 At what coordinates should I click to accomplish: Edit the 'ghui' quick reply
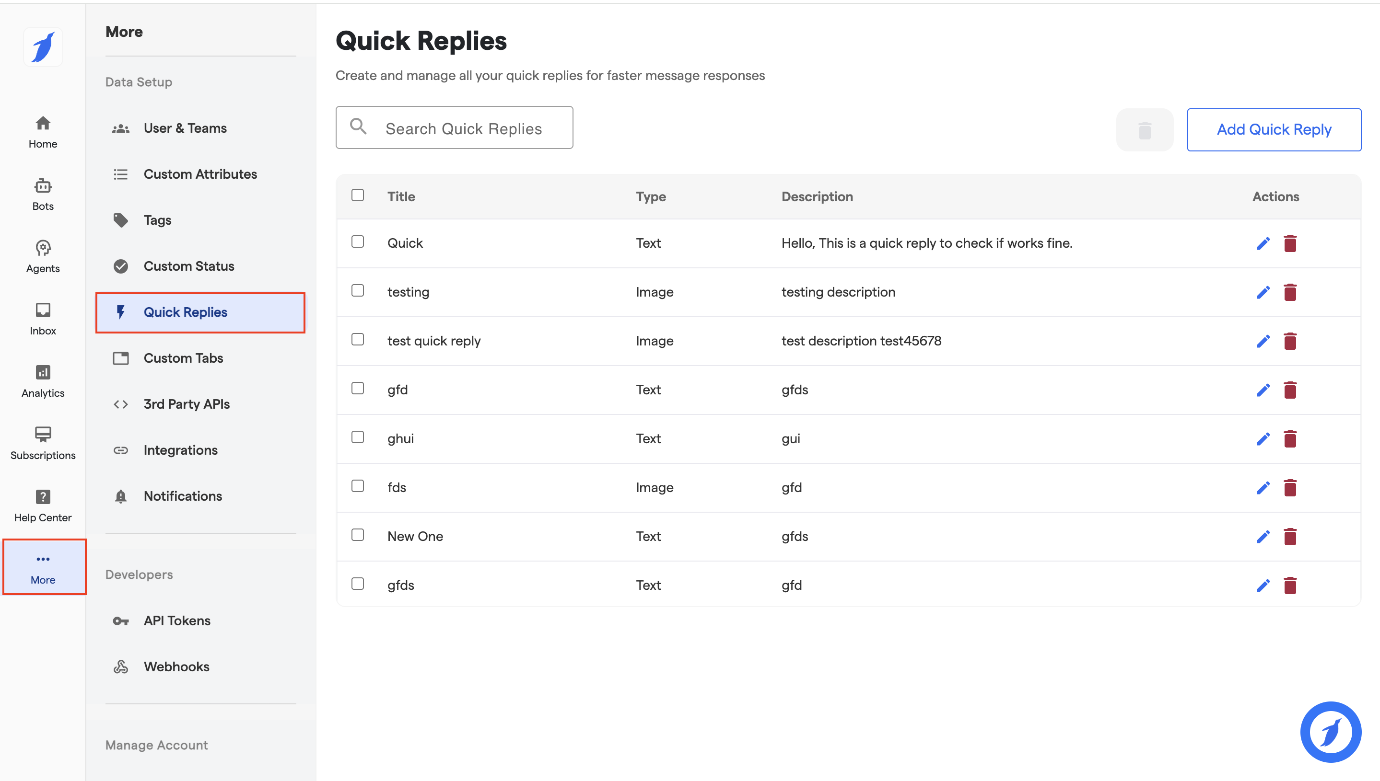pos(1263,439)
